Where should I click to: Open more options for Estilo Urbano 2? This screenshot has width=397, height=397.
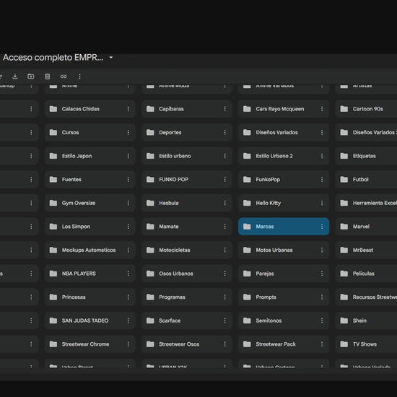tap(322, 156)
